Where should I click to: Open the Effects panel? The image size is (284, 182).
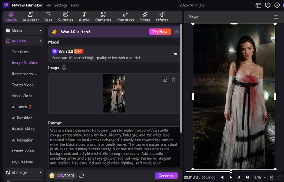pyautogui.click(x=162, y=17)
